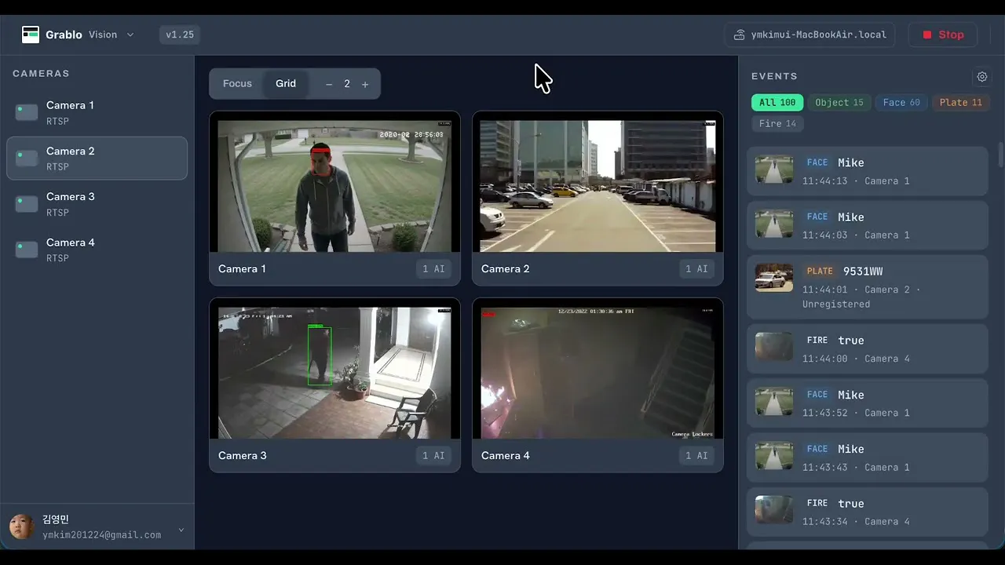Image resolution: width=1005 pixels, height=565 pixels.
Task: Switch to Focus view mode
Action: 237,83
